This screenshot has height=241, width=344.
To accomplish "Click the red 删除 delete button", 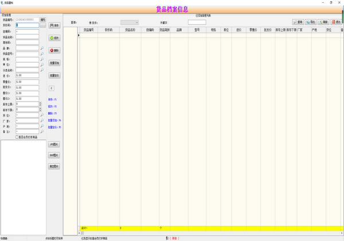I will [56, 50].
